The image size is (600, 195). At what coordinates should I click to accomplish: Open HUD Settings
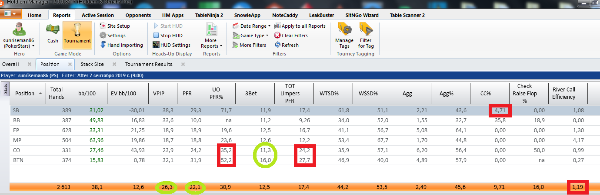coord(172,45)
